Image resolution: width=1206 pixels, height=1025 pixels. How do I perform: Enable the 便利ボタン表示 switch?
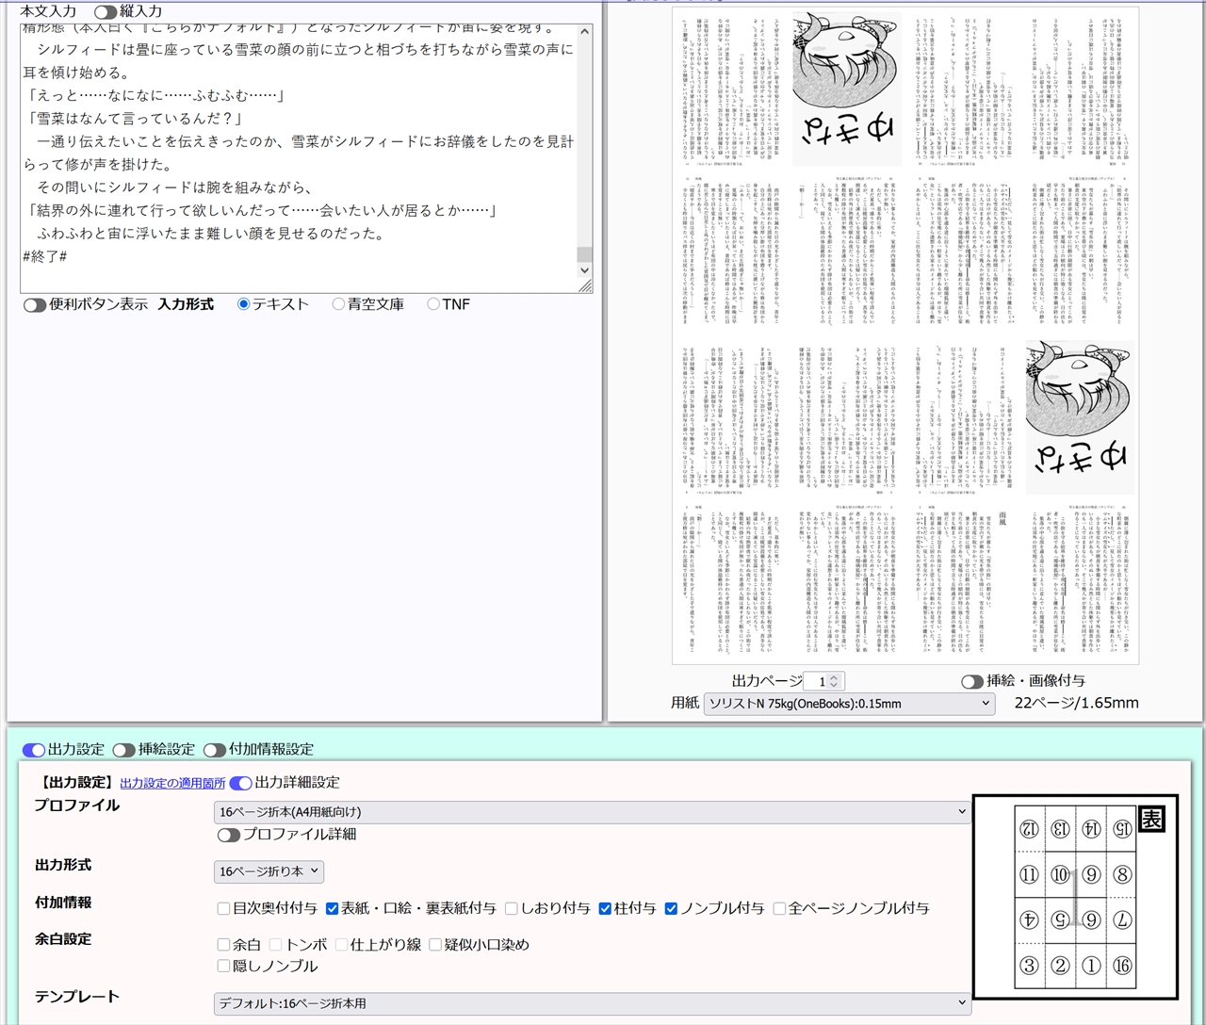click(34, 304)
